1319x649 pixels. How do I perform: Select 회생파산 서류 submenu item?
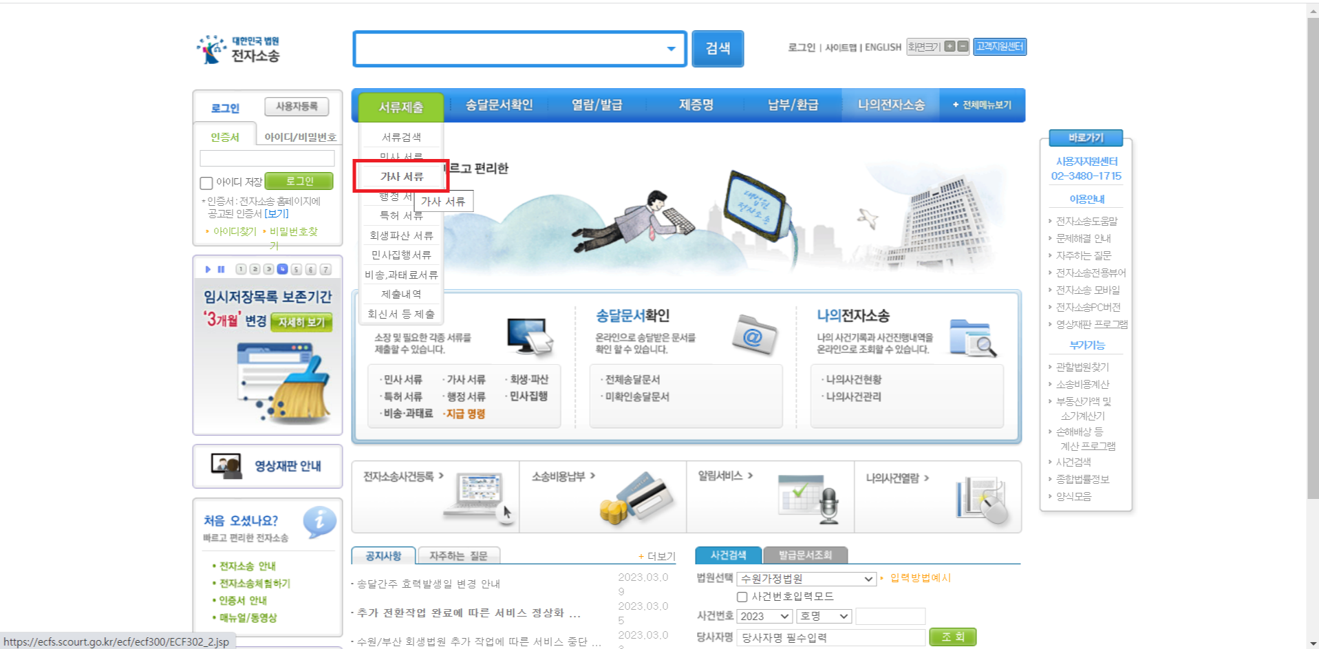(x=402, y=235)
